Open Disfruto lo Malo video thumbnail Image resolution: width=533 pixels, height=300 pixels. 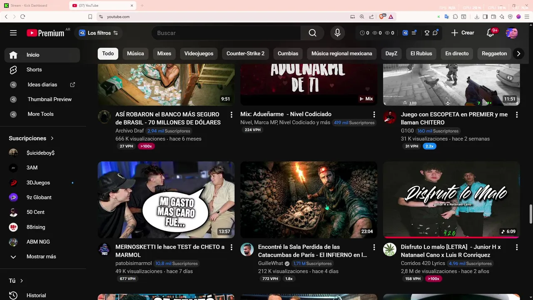coord(451,200)
